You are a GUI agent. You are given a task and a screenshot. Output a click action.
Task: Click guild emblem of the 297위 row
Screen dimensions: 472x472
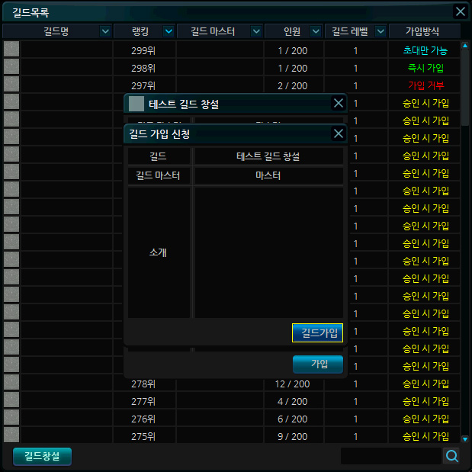point(11,85)
